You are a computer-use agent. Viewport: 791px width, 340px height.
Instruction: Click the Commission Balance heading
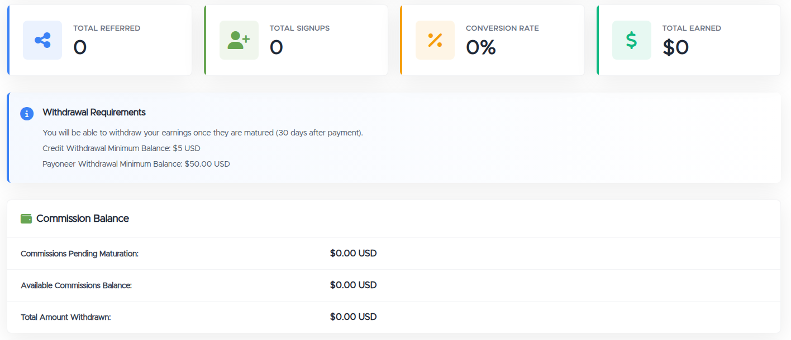point(83,218)
